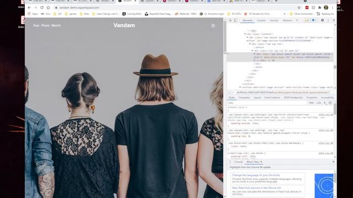The image size is (353, 198).
Task: Switch to the Elements tab
Action: coord(247,20)
